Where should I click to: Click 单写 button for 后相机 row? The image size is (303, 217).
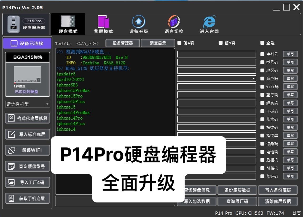[x=290, y=160]
